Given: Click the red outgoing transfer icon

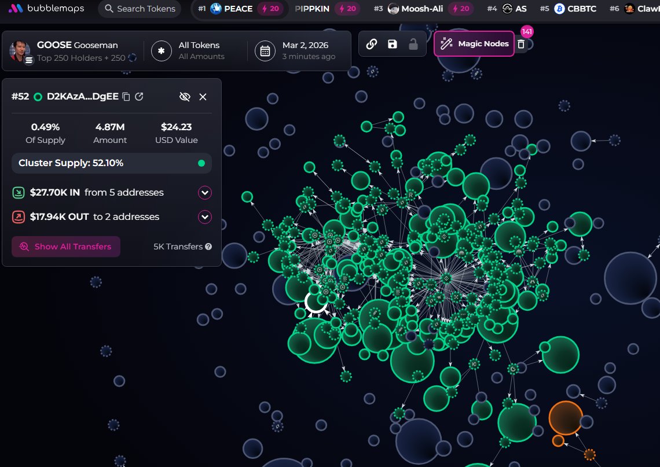Looking at the screenshot, I should point(19,217).
